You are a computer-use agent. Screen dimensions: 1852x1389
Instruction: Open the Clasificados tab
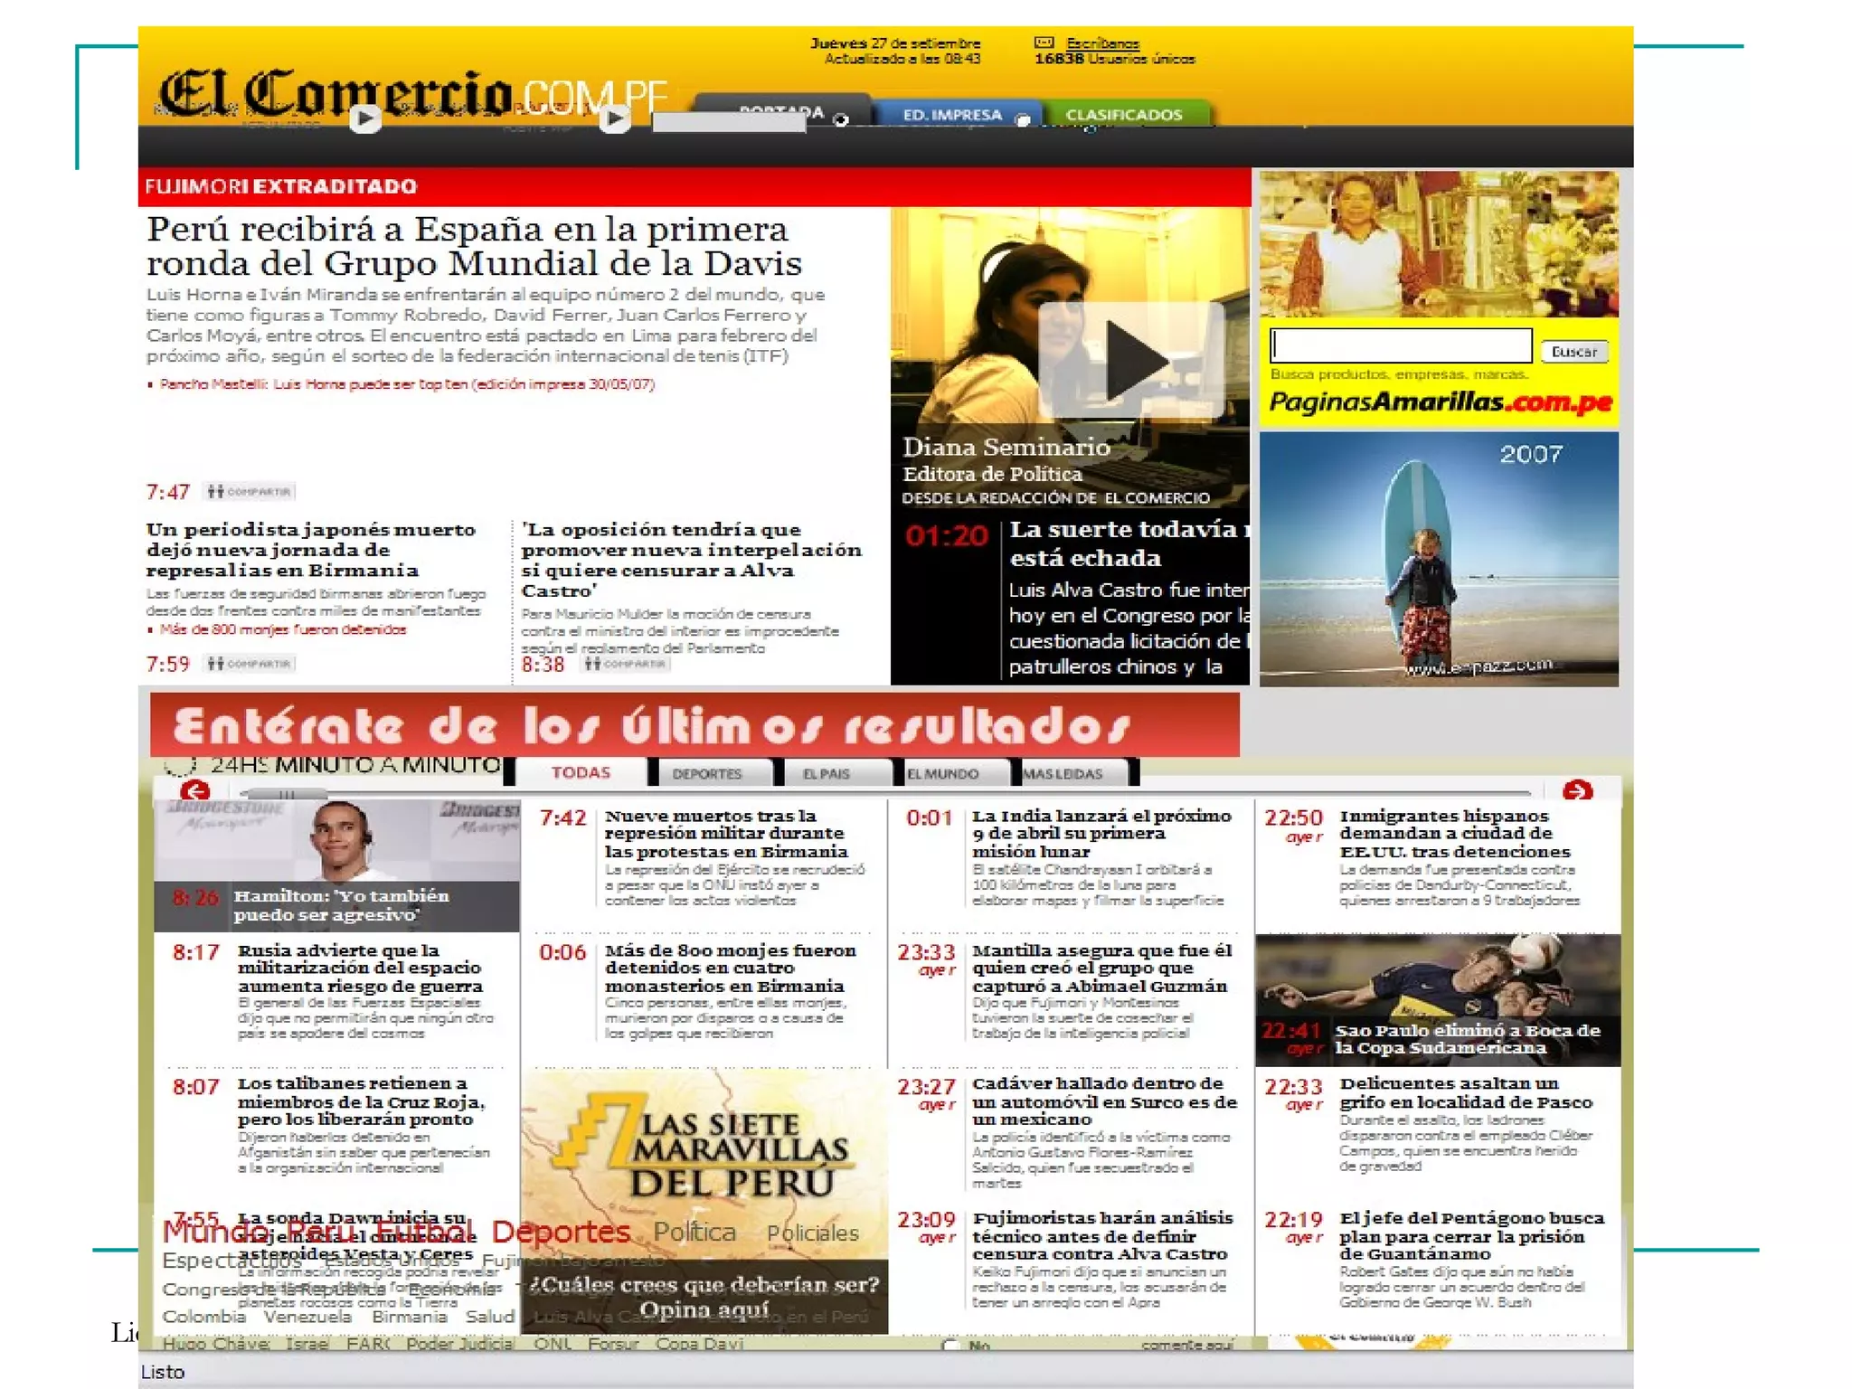pos(1123,115)
